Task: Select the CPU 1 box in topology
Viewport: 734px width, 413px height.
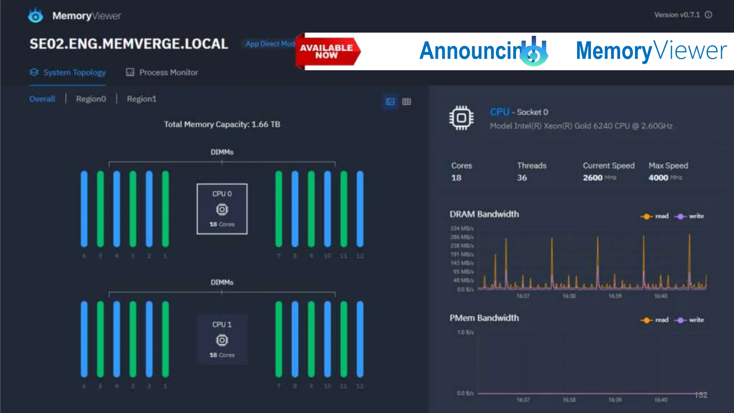Action: pos(222,340)
